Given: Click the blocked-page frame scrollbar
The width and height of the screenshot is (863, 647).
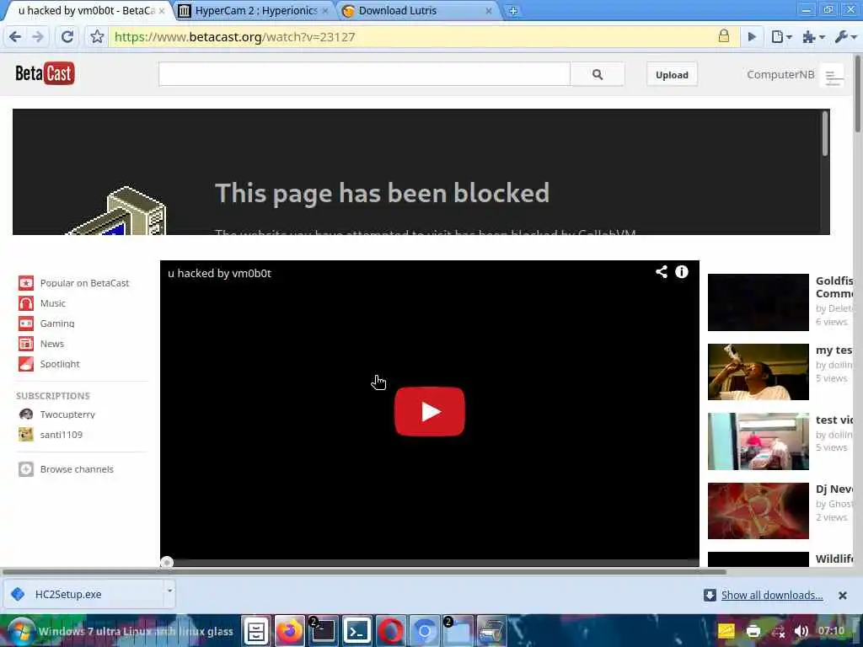Looking at the screenshot, I should click(824, 134).
